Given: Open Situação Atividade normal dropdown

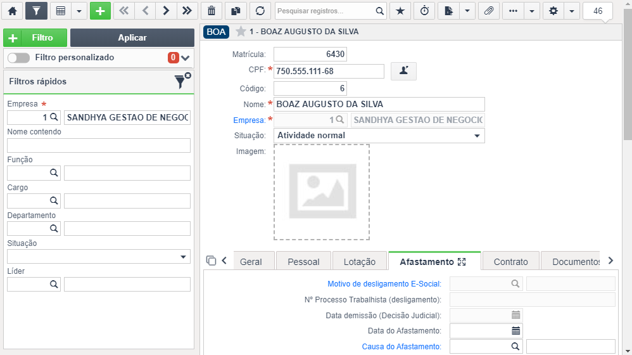Looking at the screenshot, I should 379,136.
